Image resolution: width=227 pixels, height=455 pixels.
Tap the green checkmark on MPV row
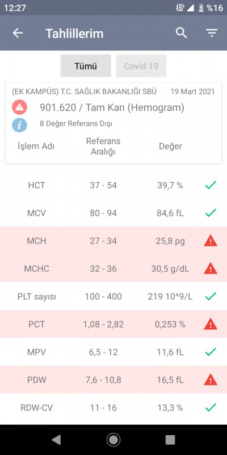(211, 352)
